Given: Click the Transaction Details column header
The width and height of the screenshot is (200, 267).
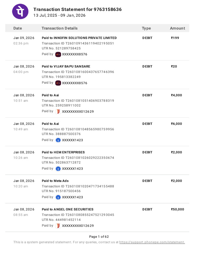Looking at the screenshot, I should 60,28.
